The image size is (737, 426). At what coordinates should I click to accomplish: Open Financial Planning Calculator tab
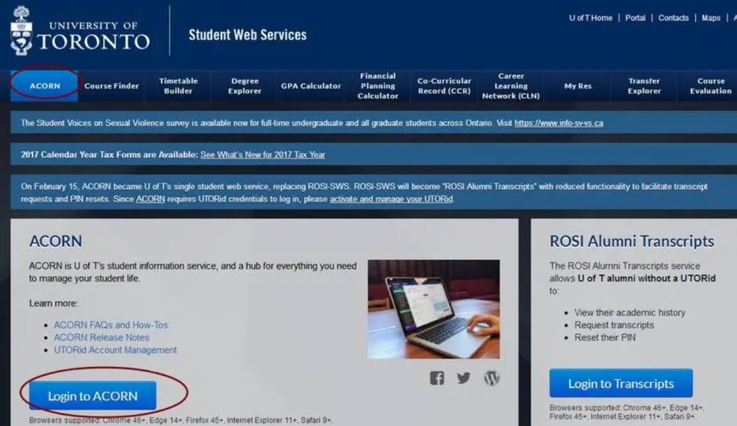point(378,86)
